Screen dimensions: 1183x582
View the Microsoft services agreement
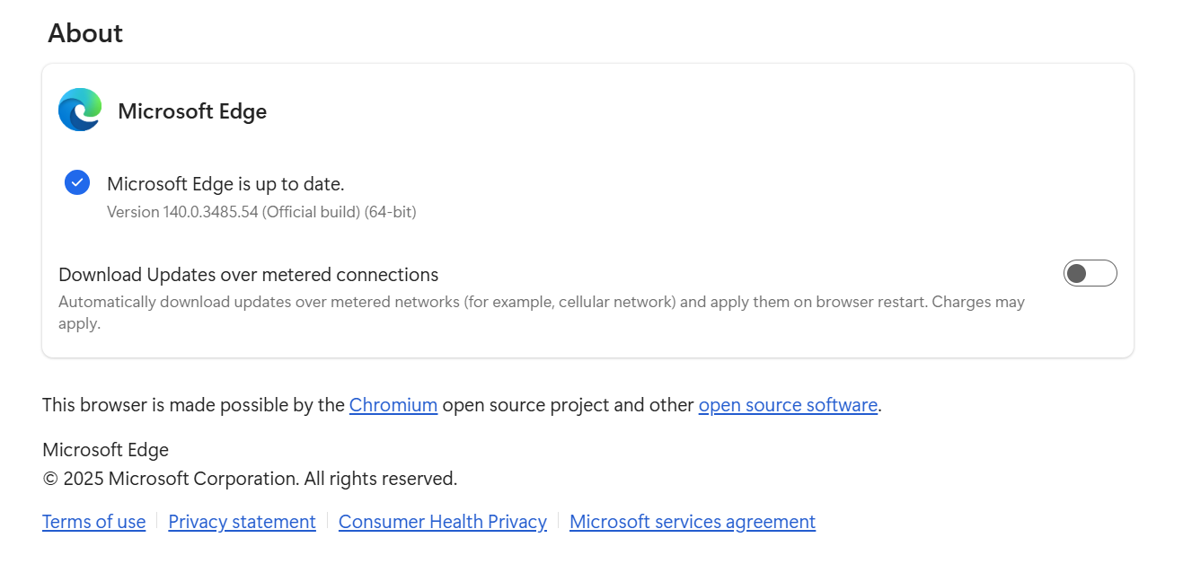[692, 521]
